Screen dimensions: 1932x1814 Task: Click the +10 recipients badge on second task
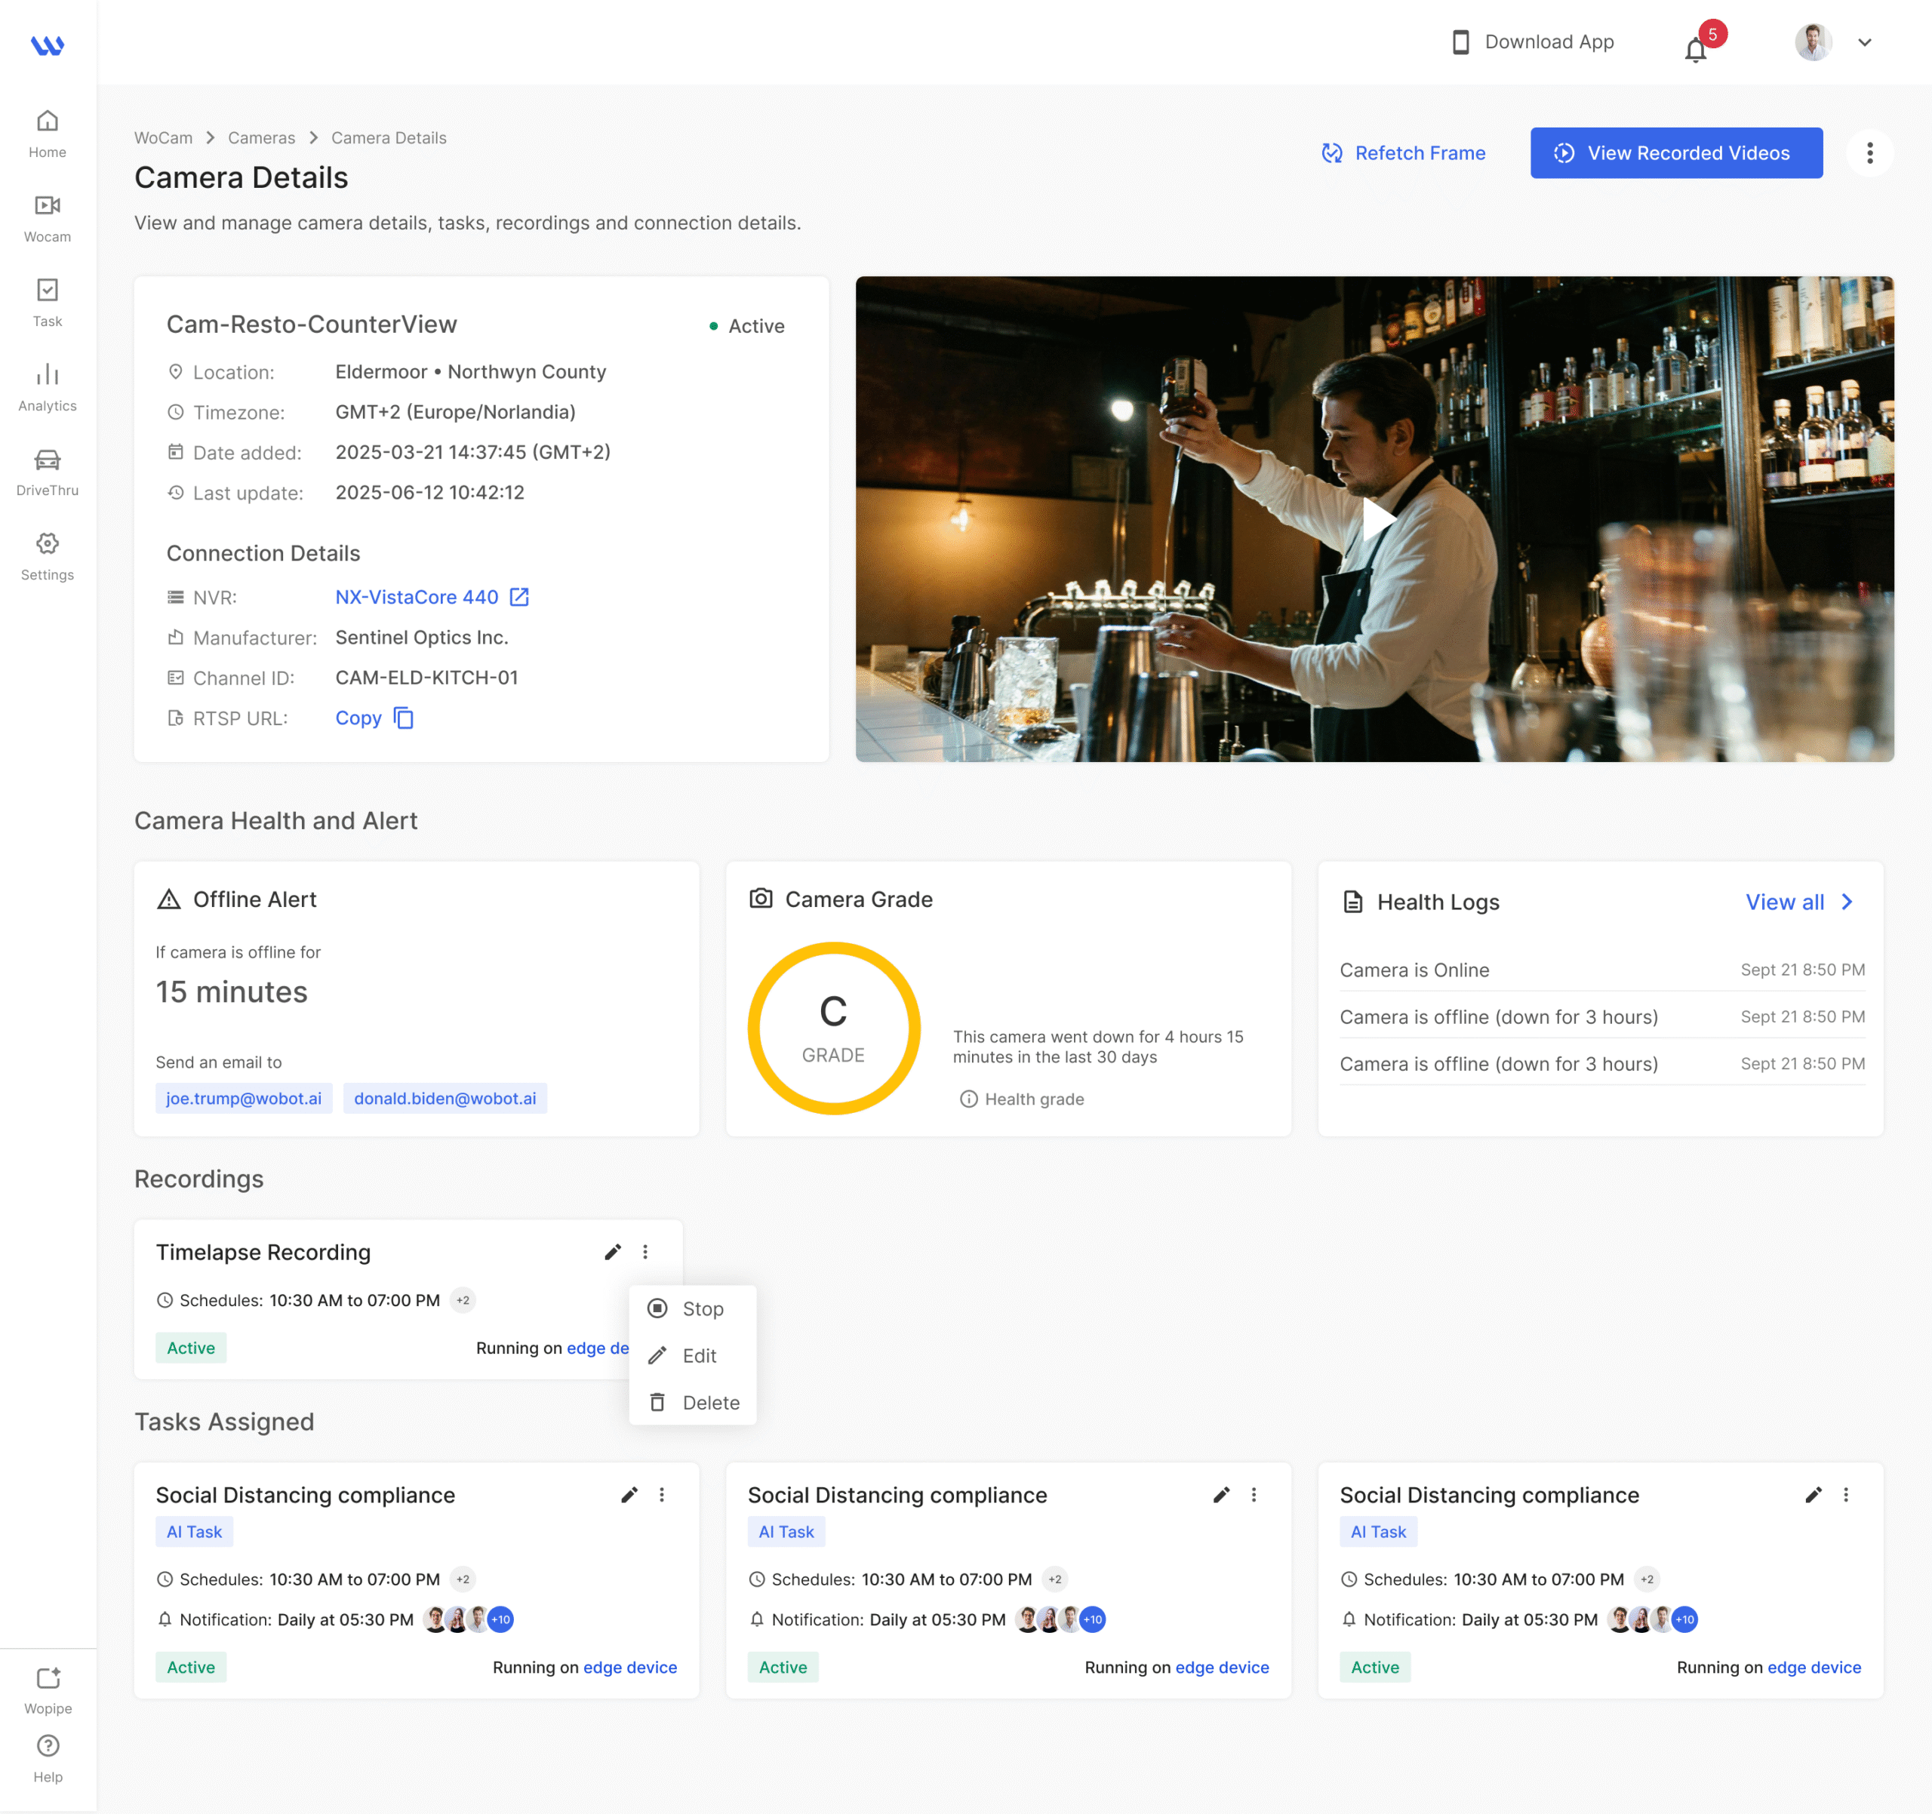(x=1092, y=1619)
